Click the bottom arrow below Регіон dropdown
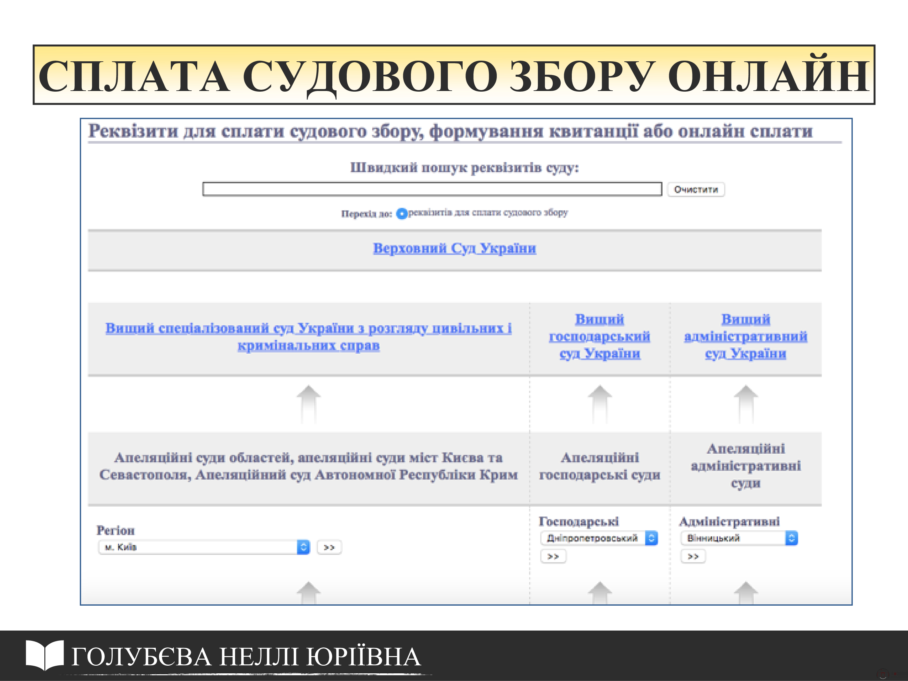Screen dimensions: 908x681 click(x=308, y=593)
